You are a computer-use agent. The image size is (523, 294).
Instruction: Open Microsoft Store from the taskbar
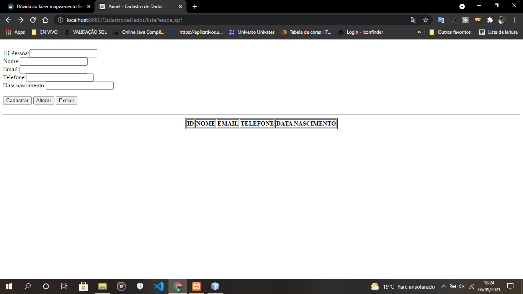point(83,286)
